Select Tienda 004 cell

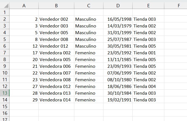click(x=148, y=86)
